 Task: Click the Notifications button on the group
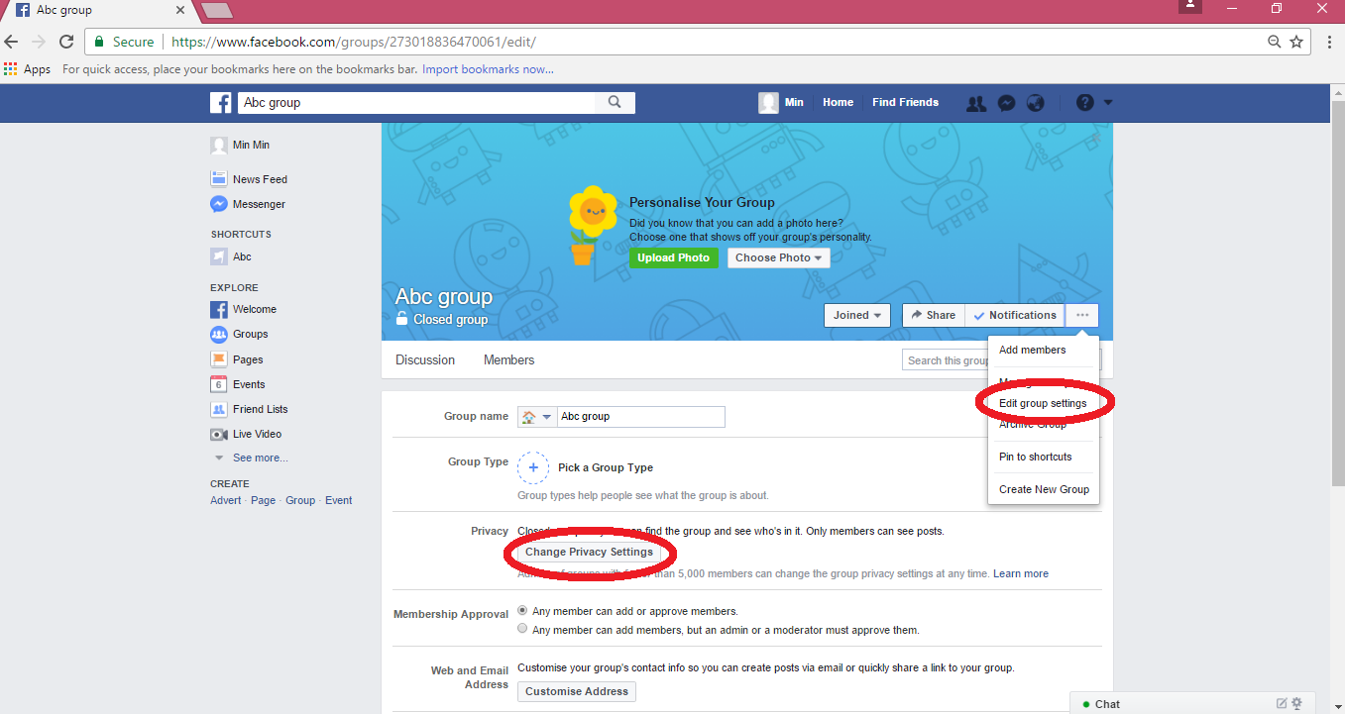click(x=1015, y=316)
